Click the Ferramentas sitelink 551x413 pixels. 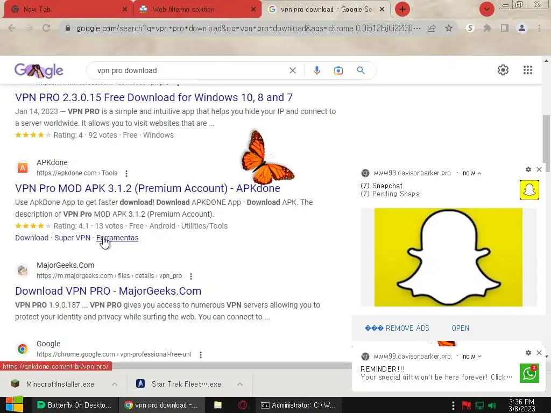point(117,238)
